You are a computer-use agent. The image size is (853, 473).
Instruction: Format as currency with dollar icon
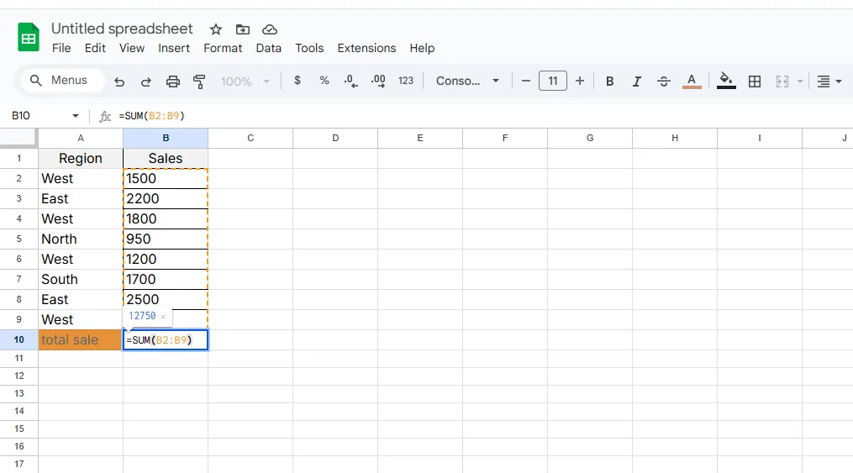click(297, 81)
